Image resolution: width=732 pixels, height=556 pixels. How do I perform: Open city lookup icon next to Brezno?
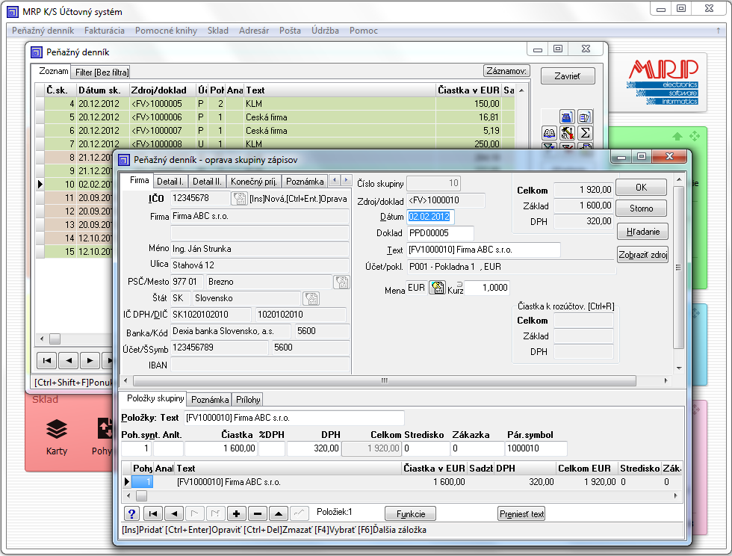(341, 282)
